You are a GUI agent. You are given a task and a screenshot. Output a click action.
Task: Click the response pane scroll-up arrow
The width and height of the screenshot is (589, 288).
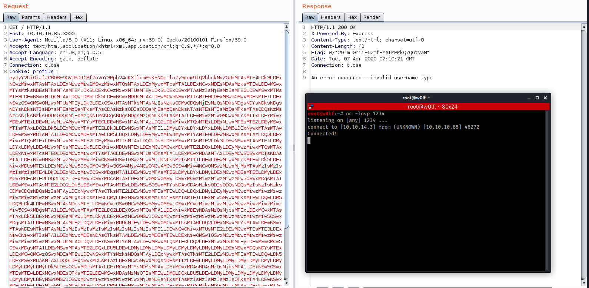tap(584, 27)
